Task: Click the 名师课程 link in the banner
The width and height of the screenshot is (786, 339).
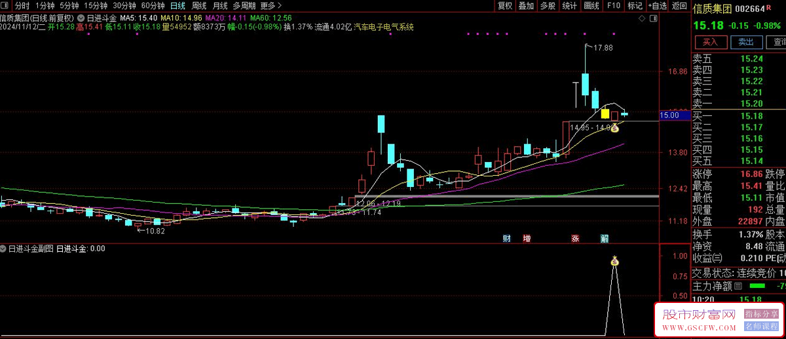Action: (761, 327)
